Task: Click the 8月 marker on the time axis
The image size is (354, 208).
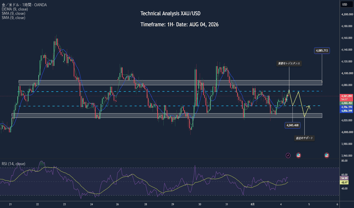Action: click(253, 204)
